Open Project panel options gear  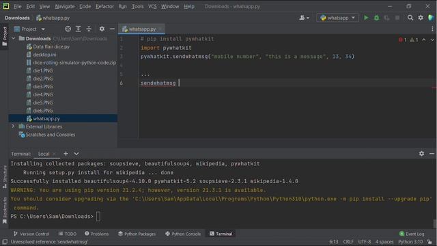(102, 29)
